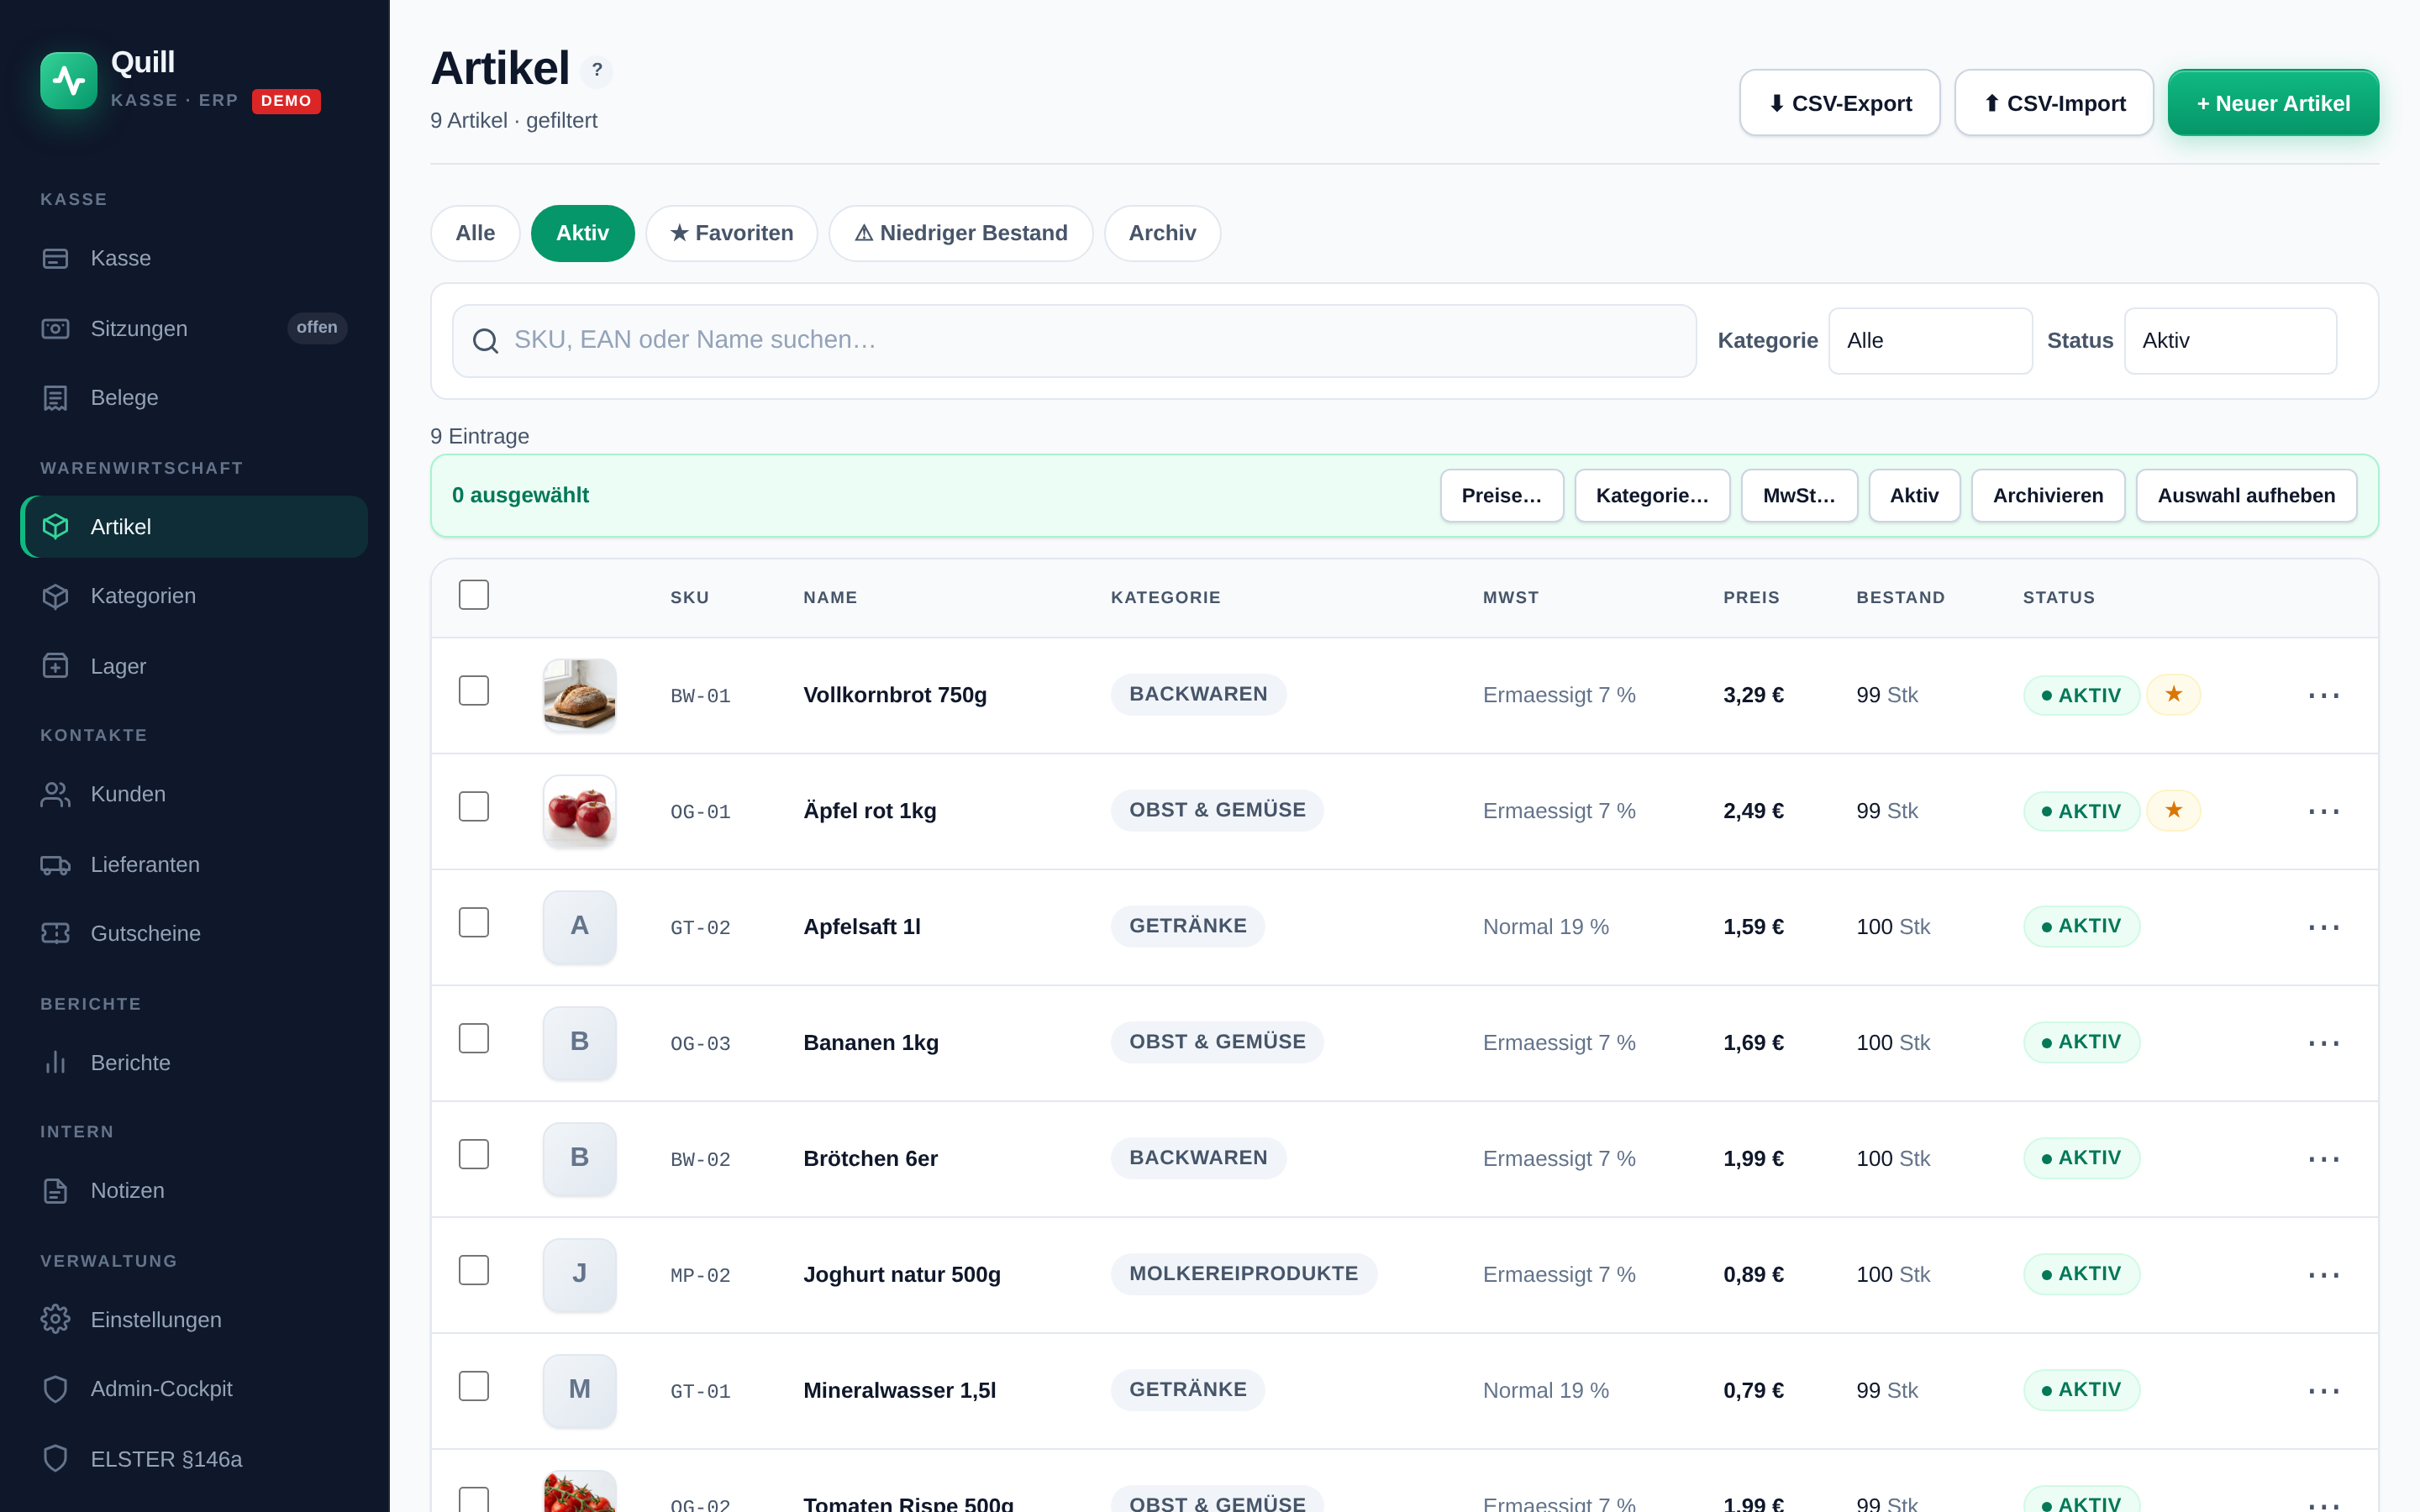Screen dimensions: 2420x1512
Task: Open row actions menu for Vollkornbrot 750g
Action: 2324,695
